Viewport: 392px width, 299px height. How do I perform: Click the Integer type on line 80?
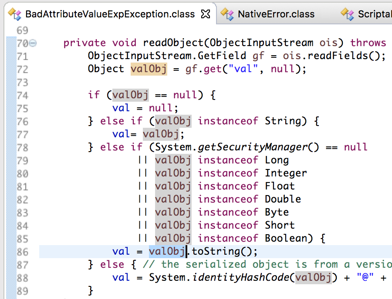[x=286, y=173]
